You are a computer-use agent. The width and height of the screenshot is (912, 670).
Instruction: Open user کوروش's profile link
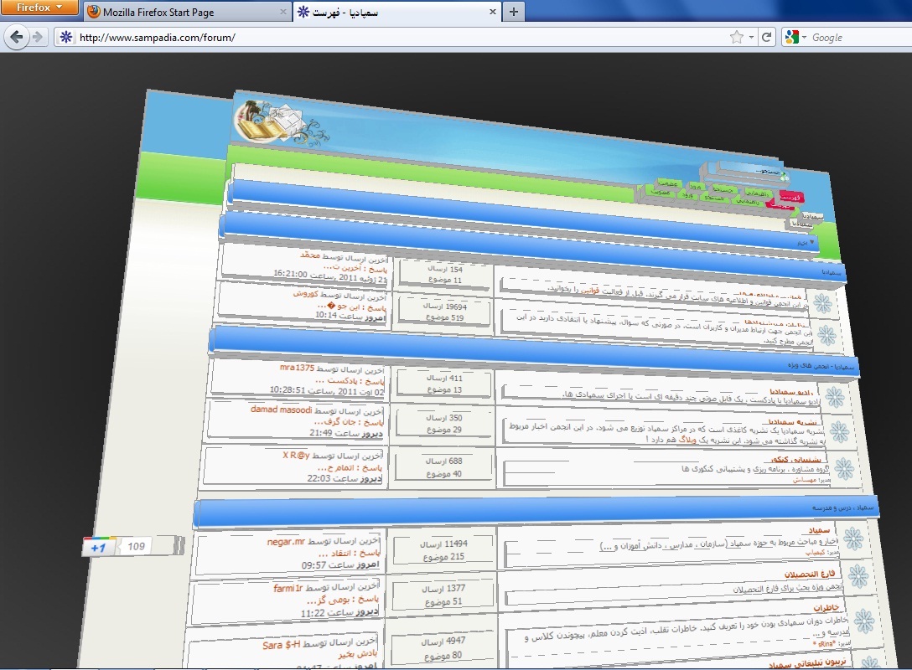point(304,294)
